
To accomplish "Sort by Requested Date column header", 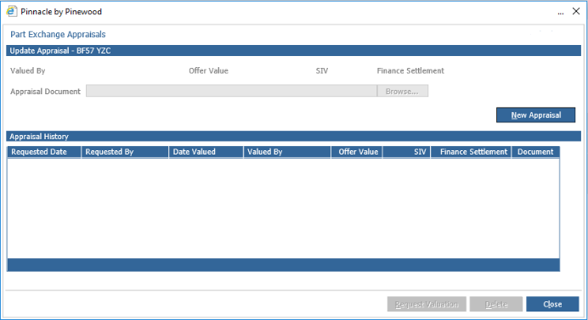I will pyautogui.click(x=44, y=152).
